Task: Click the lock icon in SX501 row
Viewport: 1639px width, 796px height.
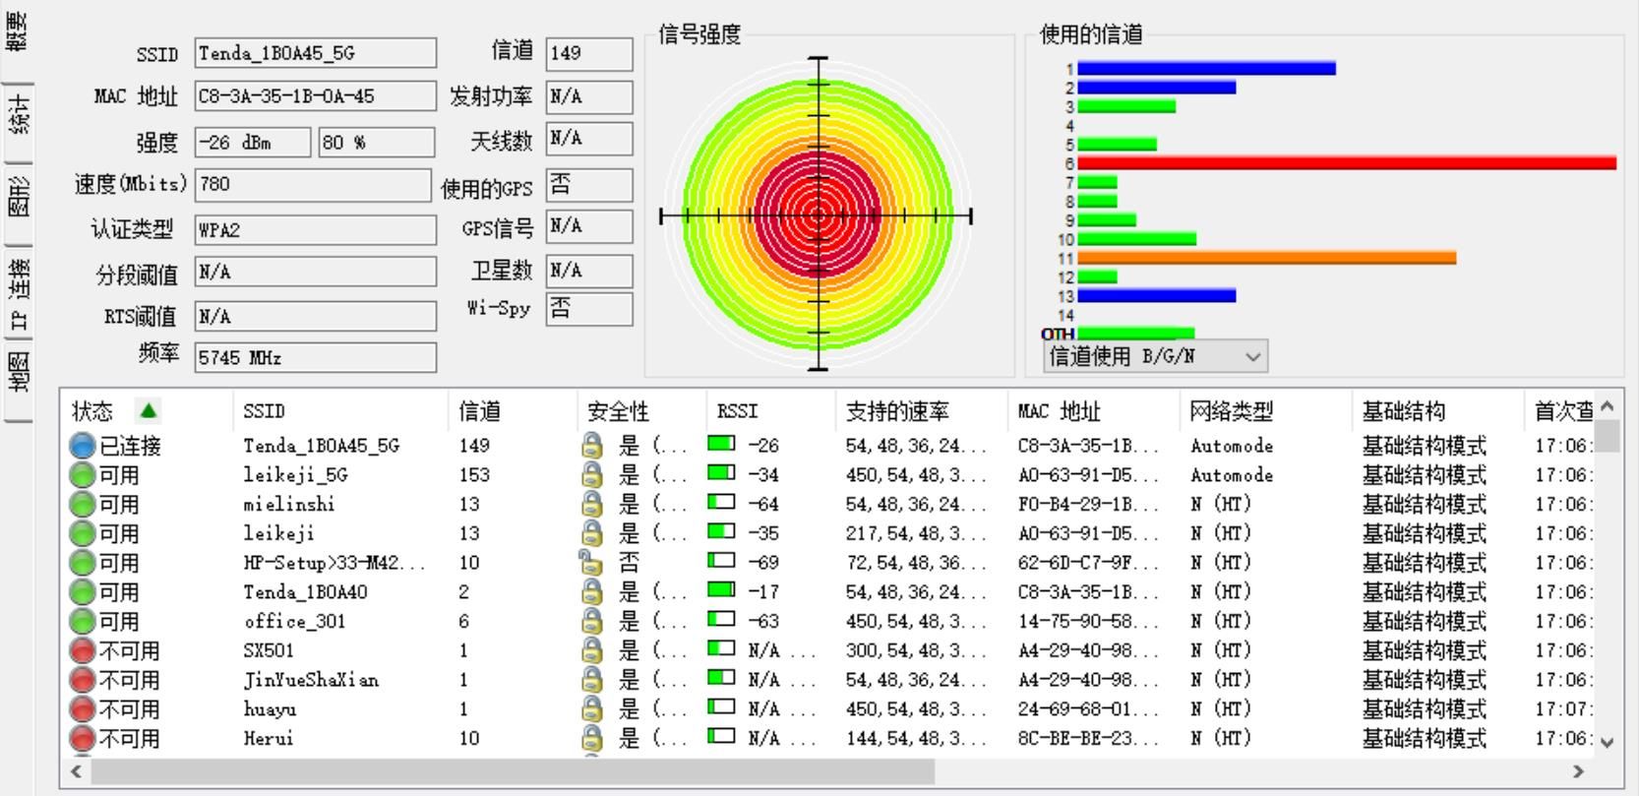Action: pyautogui.click(x=591, y=651)
